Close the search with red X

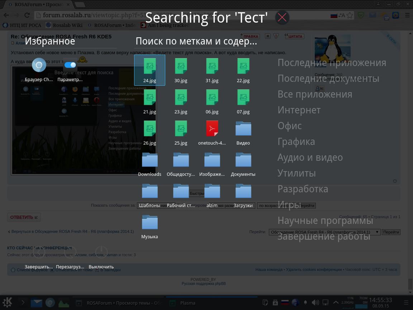(x=282, y=18)
